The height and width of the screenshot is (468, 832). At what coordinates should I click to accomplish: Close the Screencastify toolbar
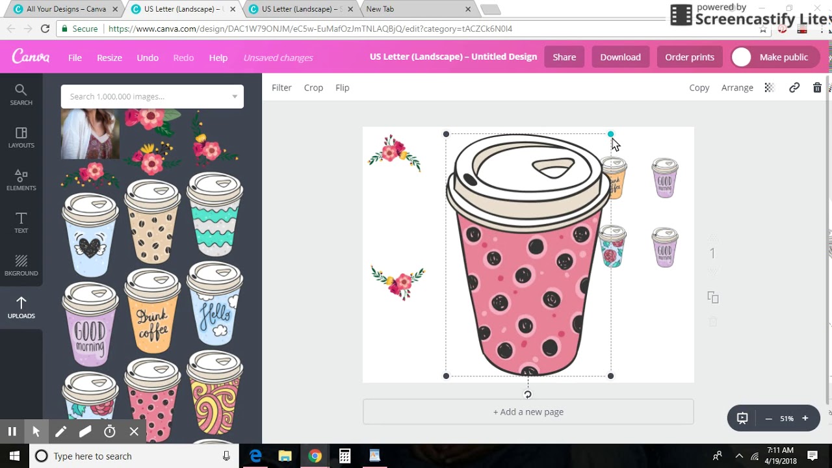pyautogui.click(x=134, y=432)
